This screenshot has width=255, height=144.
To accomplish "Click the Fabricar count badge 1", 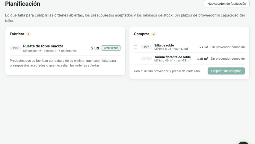I will (28, 34).
